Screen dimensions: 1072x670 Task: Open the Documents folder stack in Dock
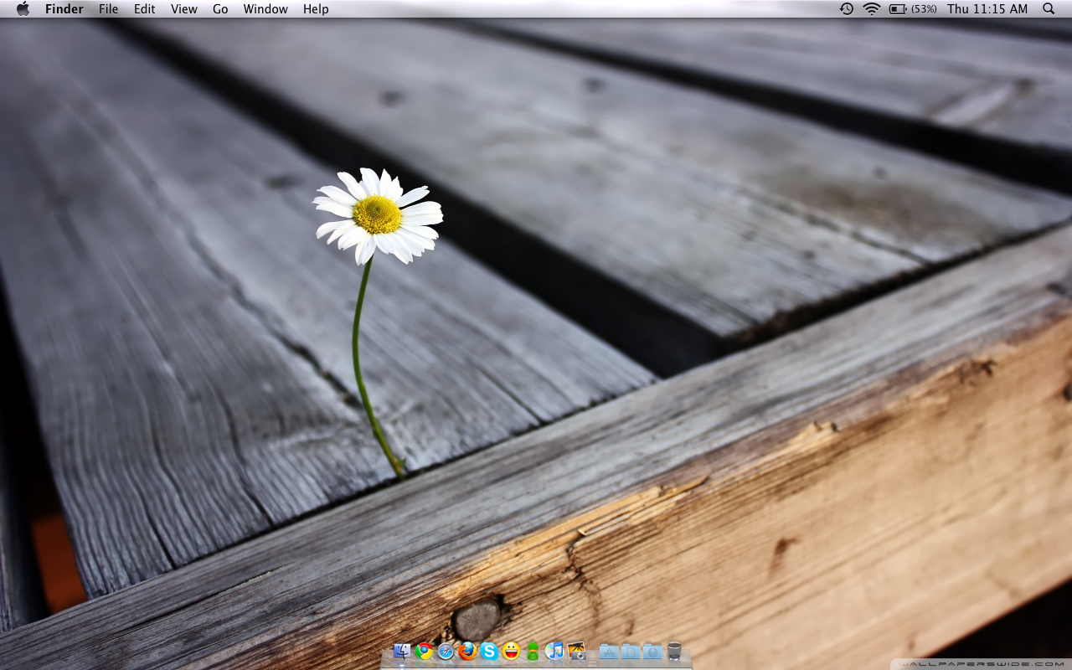click(631, 651)
